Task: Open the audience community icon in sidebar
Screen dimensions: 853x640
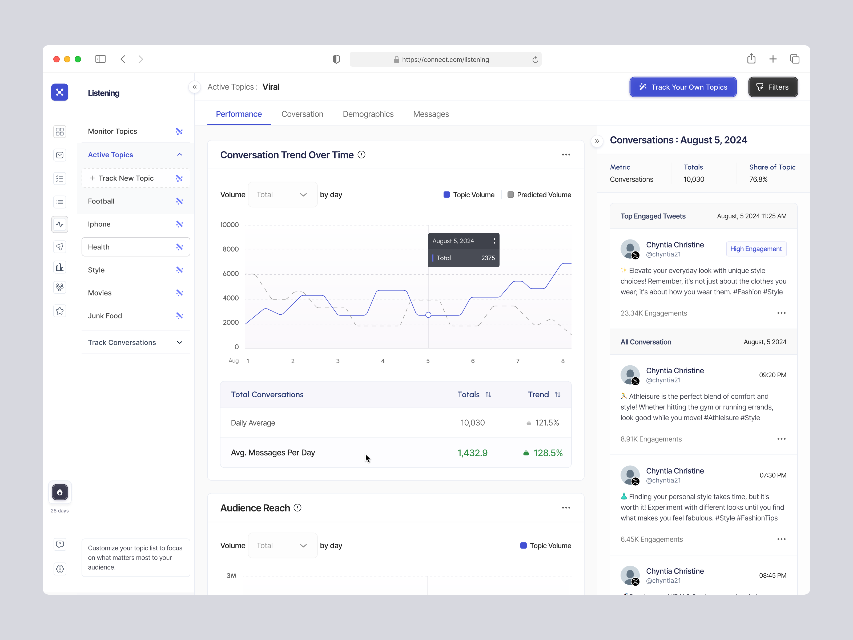Action: (x=60, y=287)
